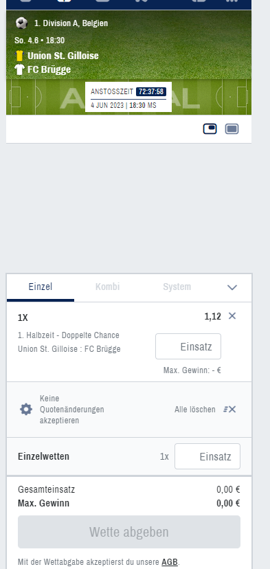Viewport: 270px width, 569px height.
Task: Click the Wette abgeben button
Action: pos(129,532)
